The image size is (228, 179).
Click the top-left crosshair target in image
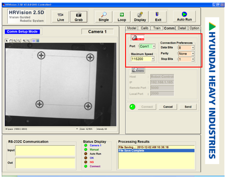point(41,55)
